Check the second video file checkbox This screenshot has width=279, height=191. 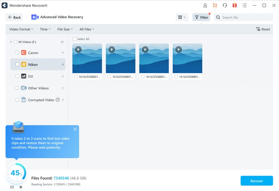tap(109, 77)
